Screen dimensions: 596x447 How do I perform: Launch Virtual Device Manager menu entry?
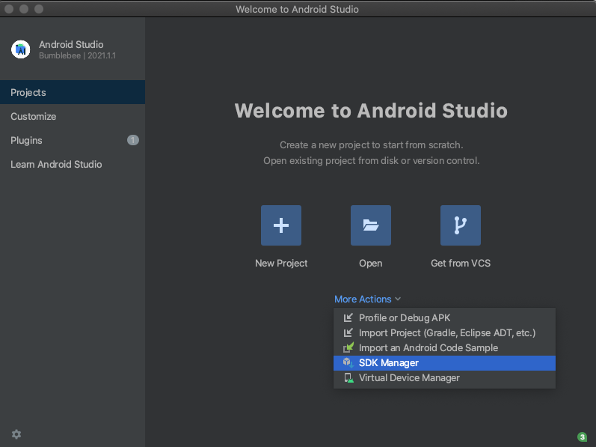(444, 378)
